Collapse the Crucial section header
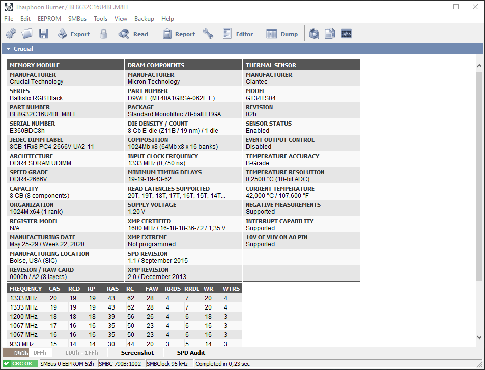 [242, 49]
